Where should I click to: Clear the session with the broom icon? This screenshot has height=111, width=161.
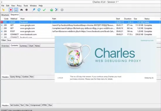[x=3, y=10]
